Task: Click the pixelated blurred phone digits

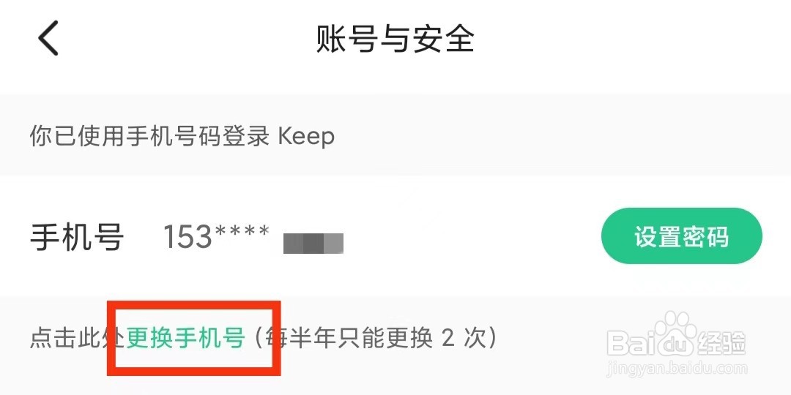Action: (313, 243)
